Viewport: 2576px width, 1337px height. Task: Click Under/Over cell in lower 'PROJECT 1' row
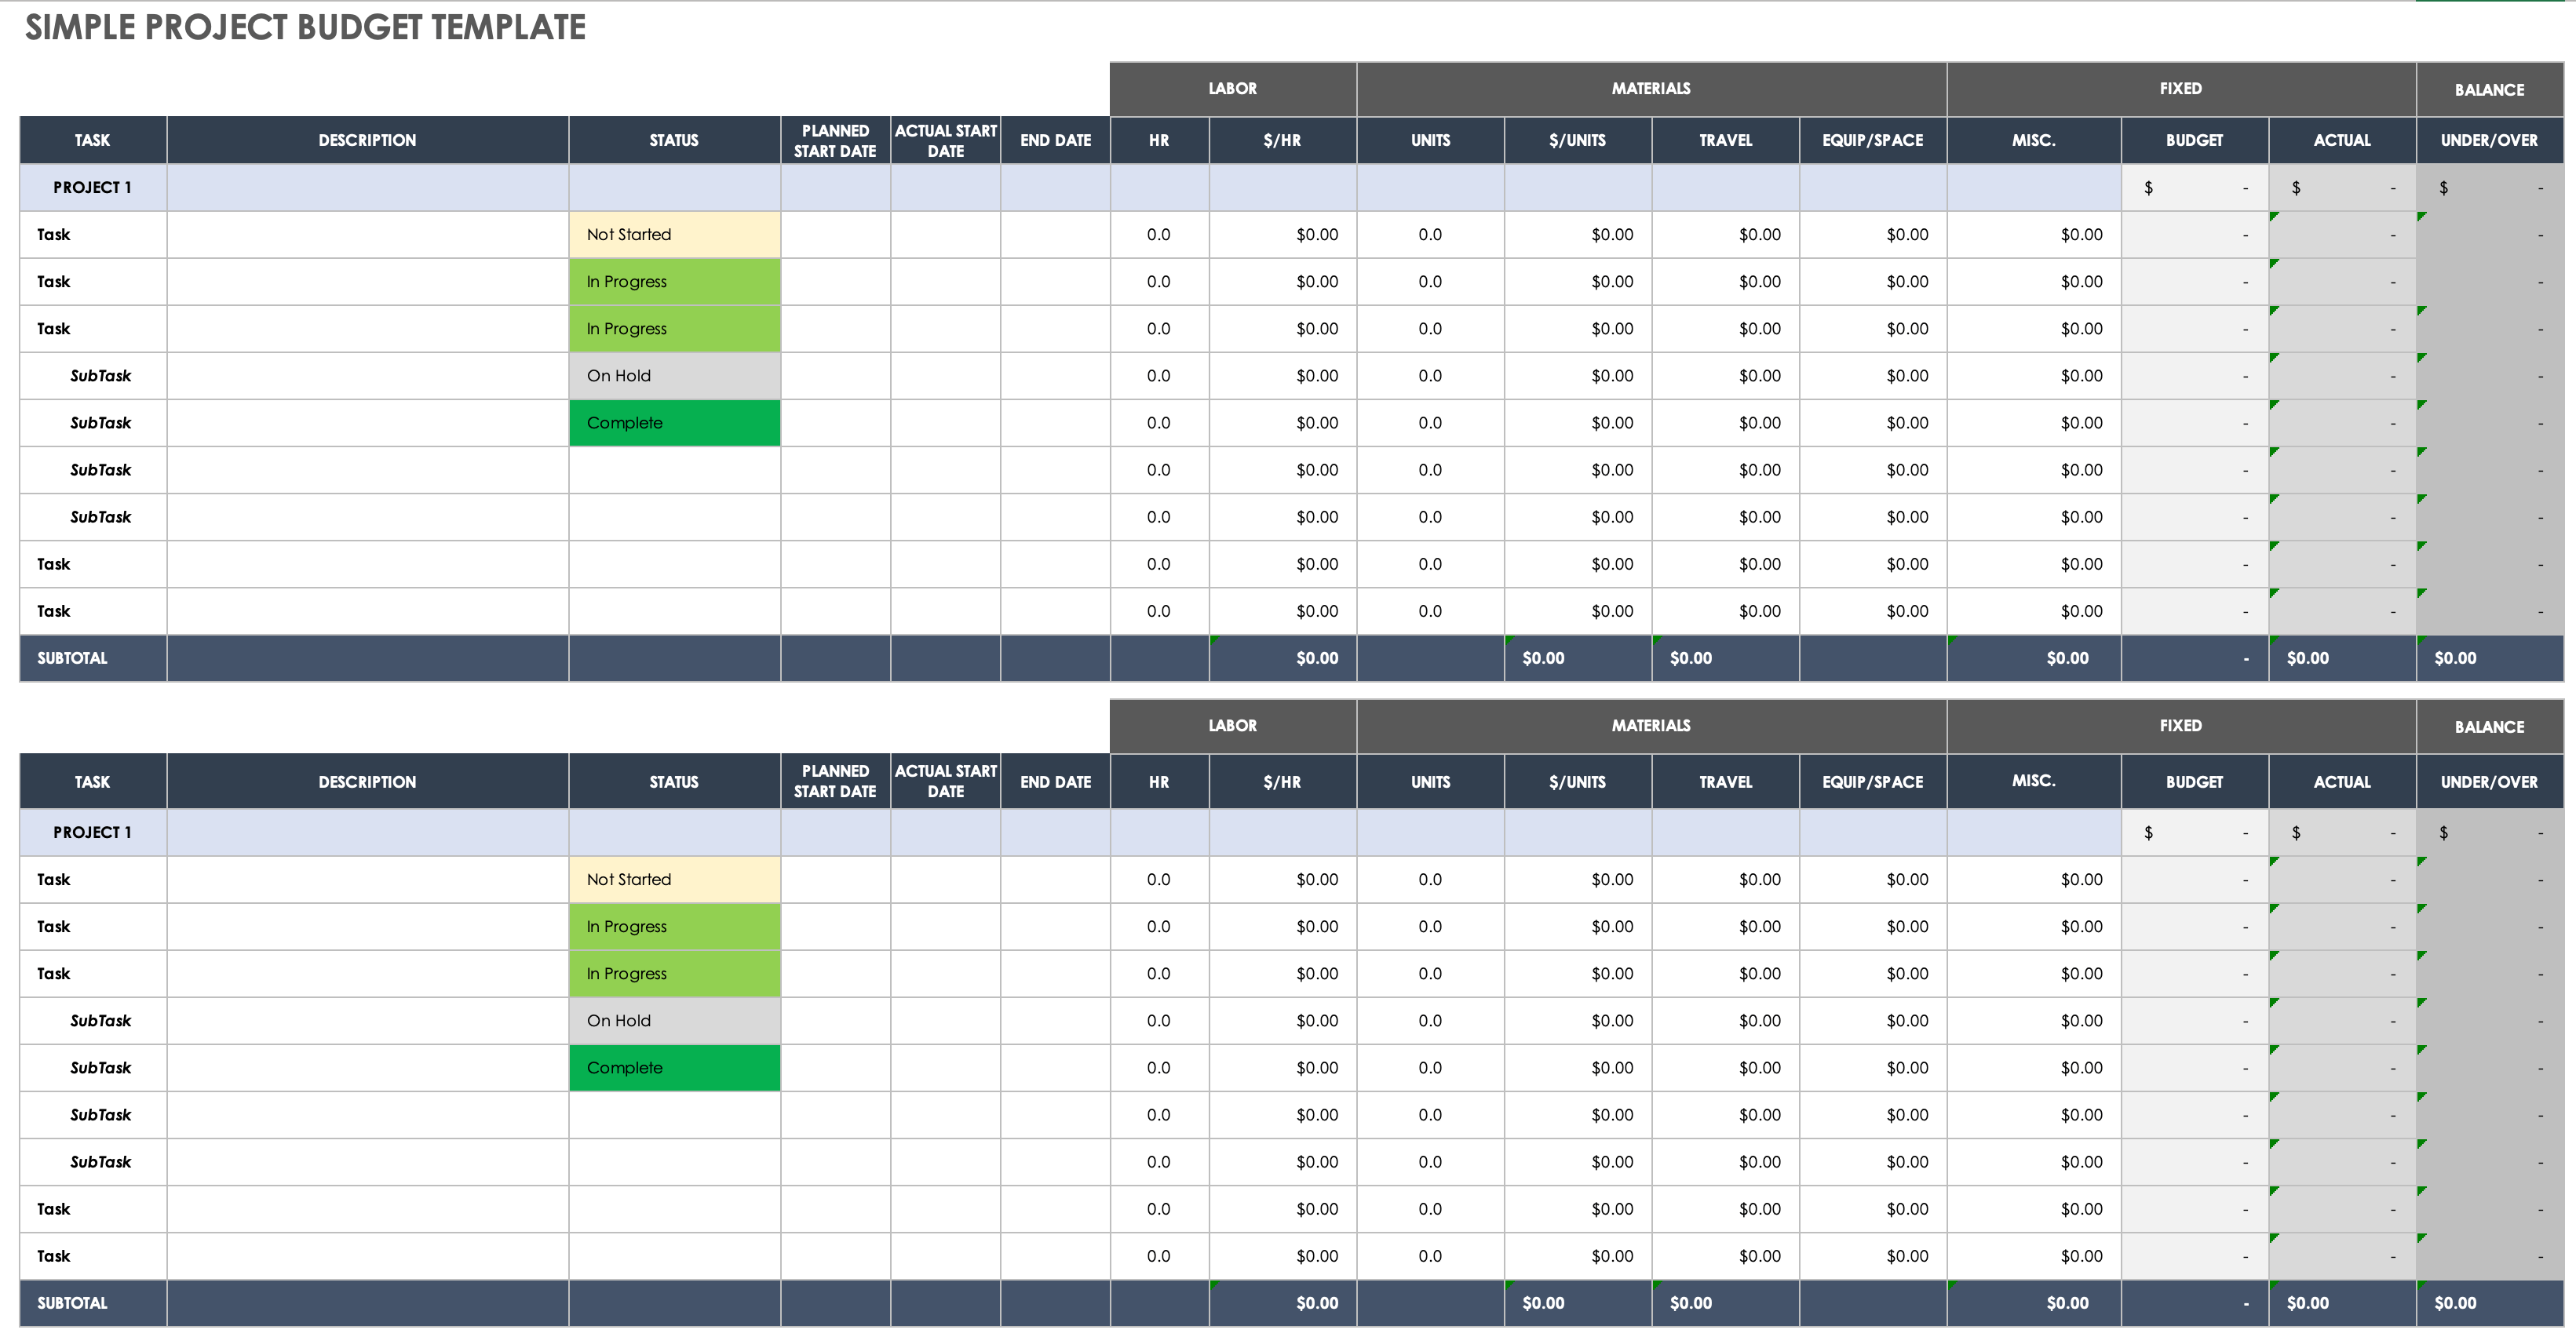click(x=2490, y=833)
